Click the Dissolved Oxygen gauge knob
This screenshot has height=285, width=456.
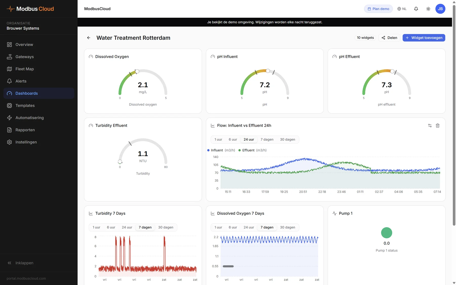coord(137,71)
